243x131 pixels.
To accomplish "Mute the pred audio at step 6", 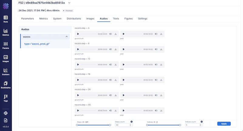I will (156, 49).
